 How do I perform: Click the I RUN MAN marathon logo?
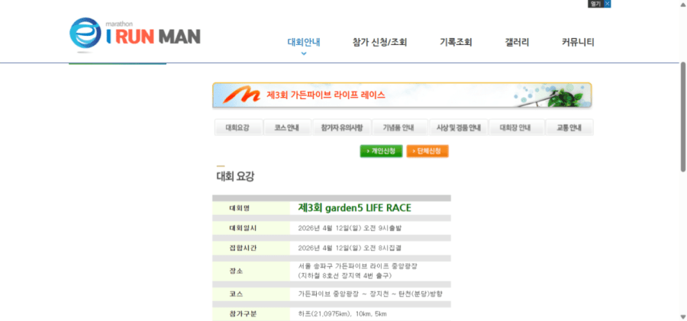(x=135, y=34)
